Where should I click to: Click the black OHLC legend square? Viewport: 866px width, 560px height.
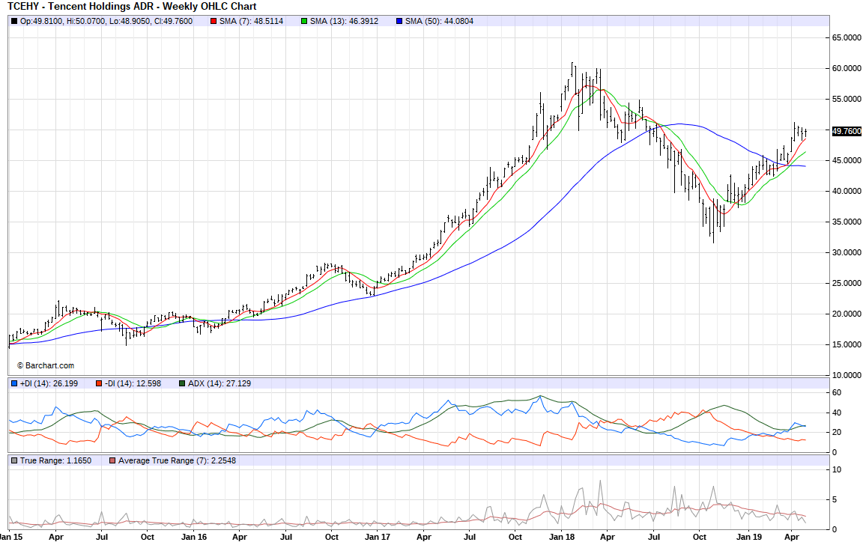tap(14, 21)
